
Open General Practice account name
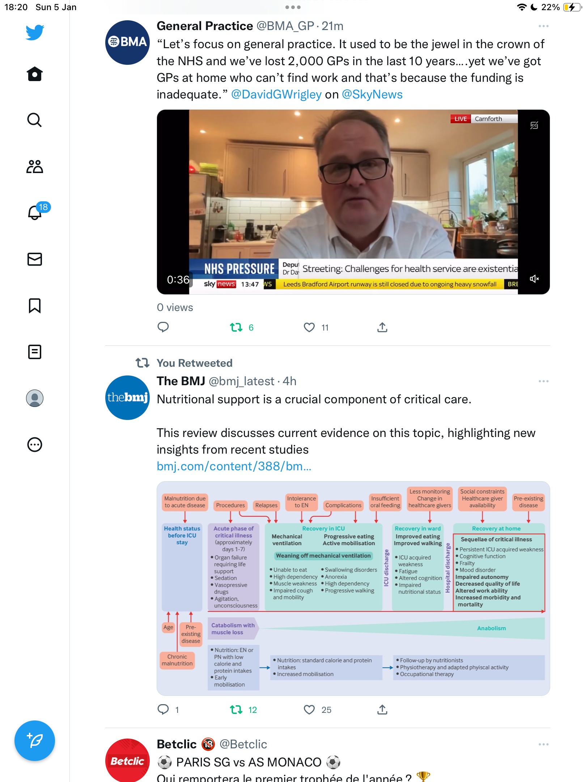pos(205,26)
